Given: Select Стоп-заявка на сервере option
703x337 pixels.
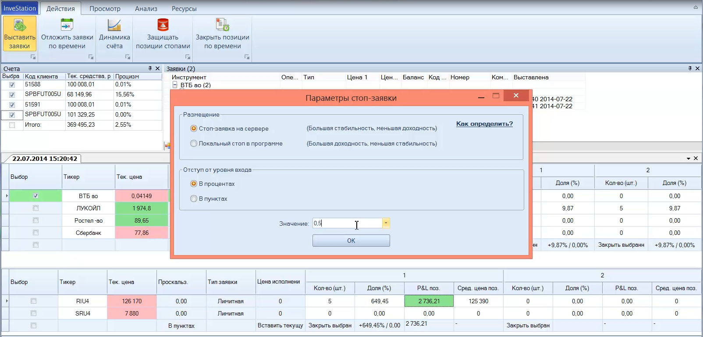Looking at the screenshot, I should click(x=194, y=128).
